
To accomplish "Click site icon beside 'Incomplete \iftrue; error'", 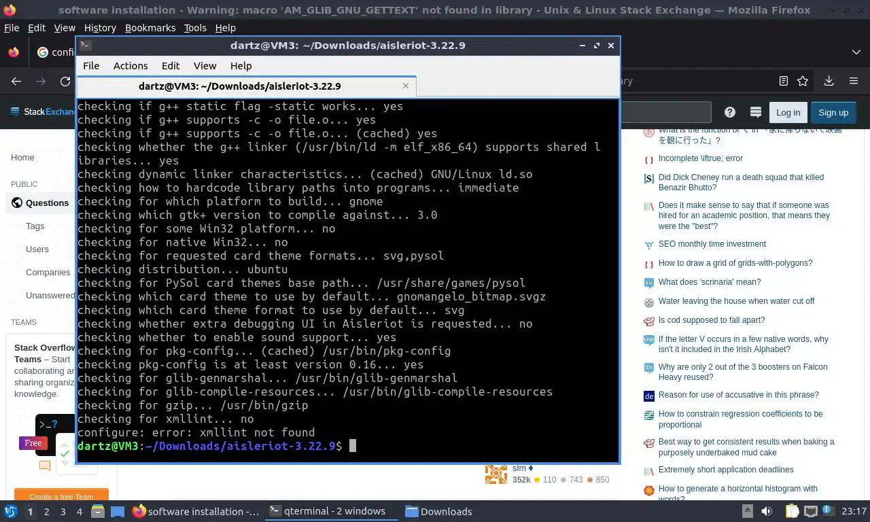I will [648, 159].
